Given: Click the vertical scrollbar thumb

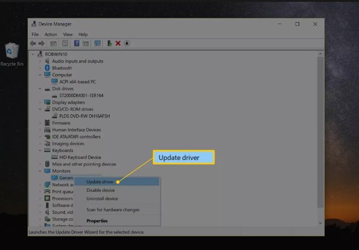Looking at the screenshot, I should coord(320,132).
